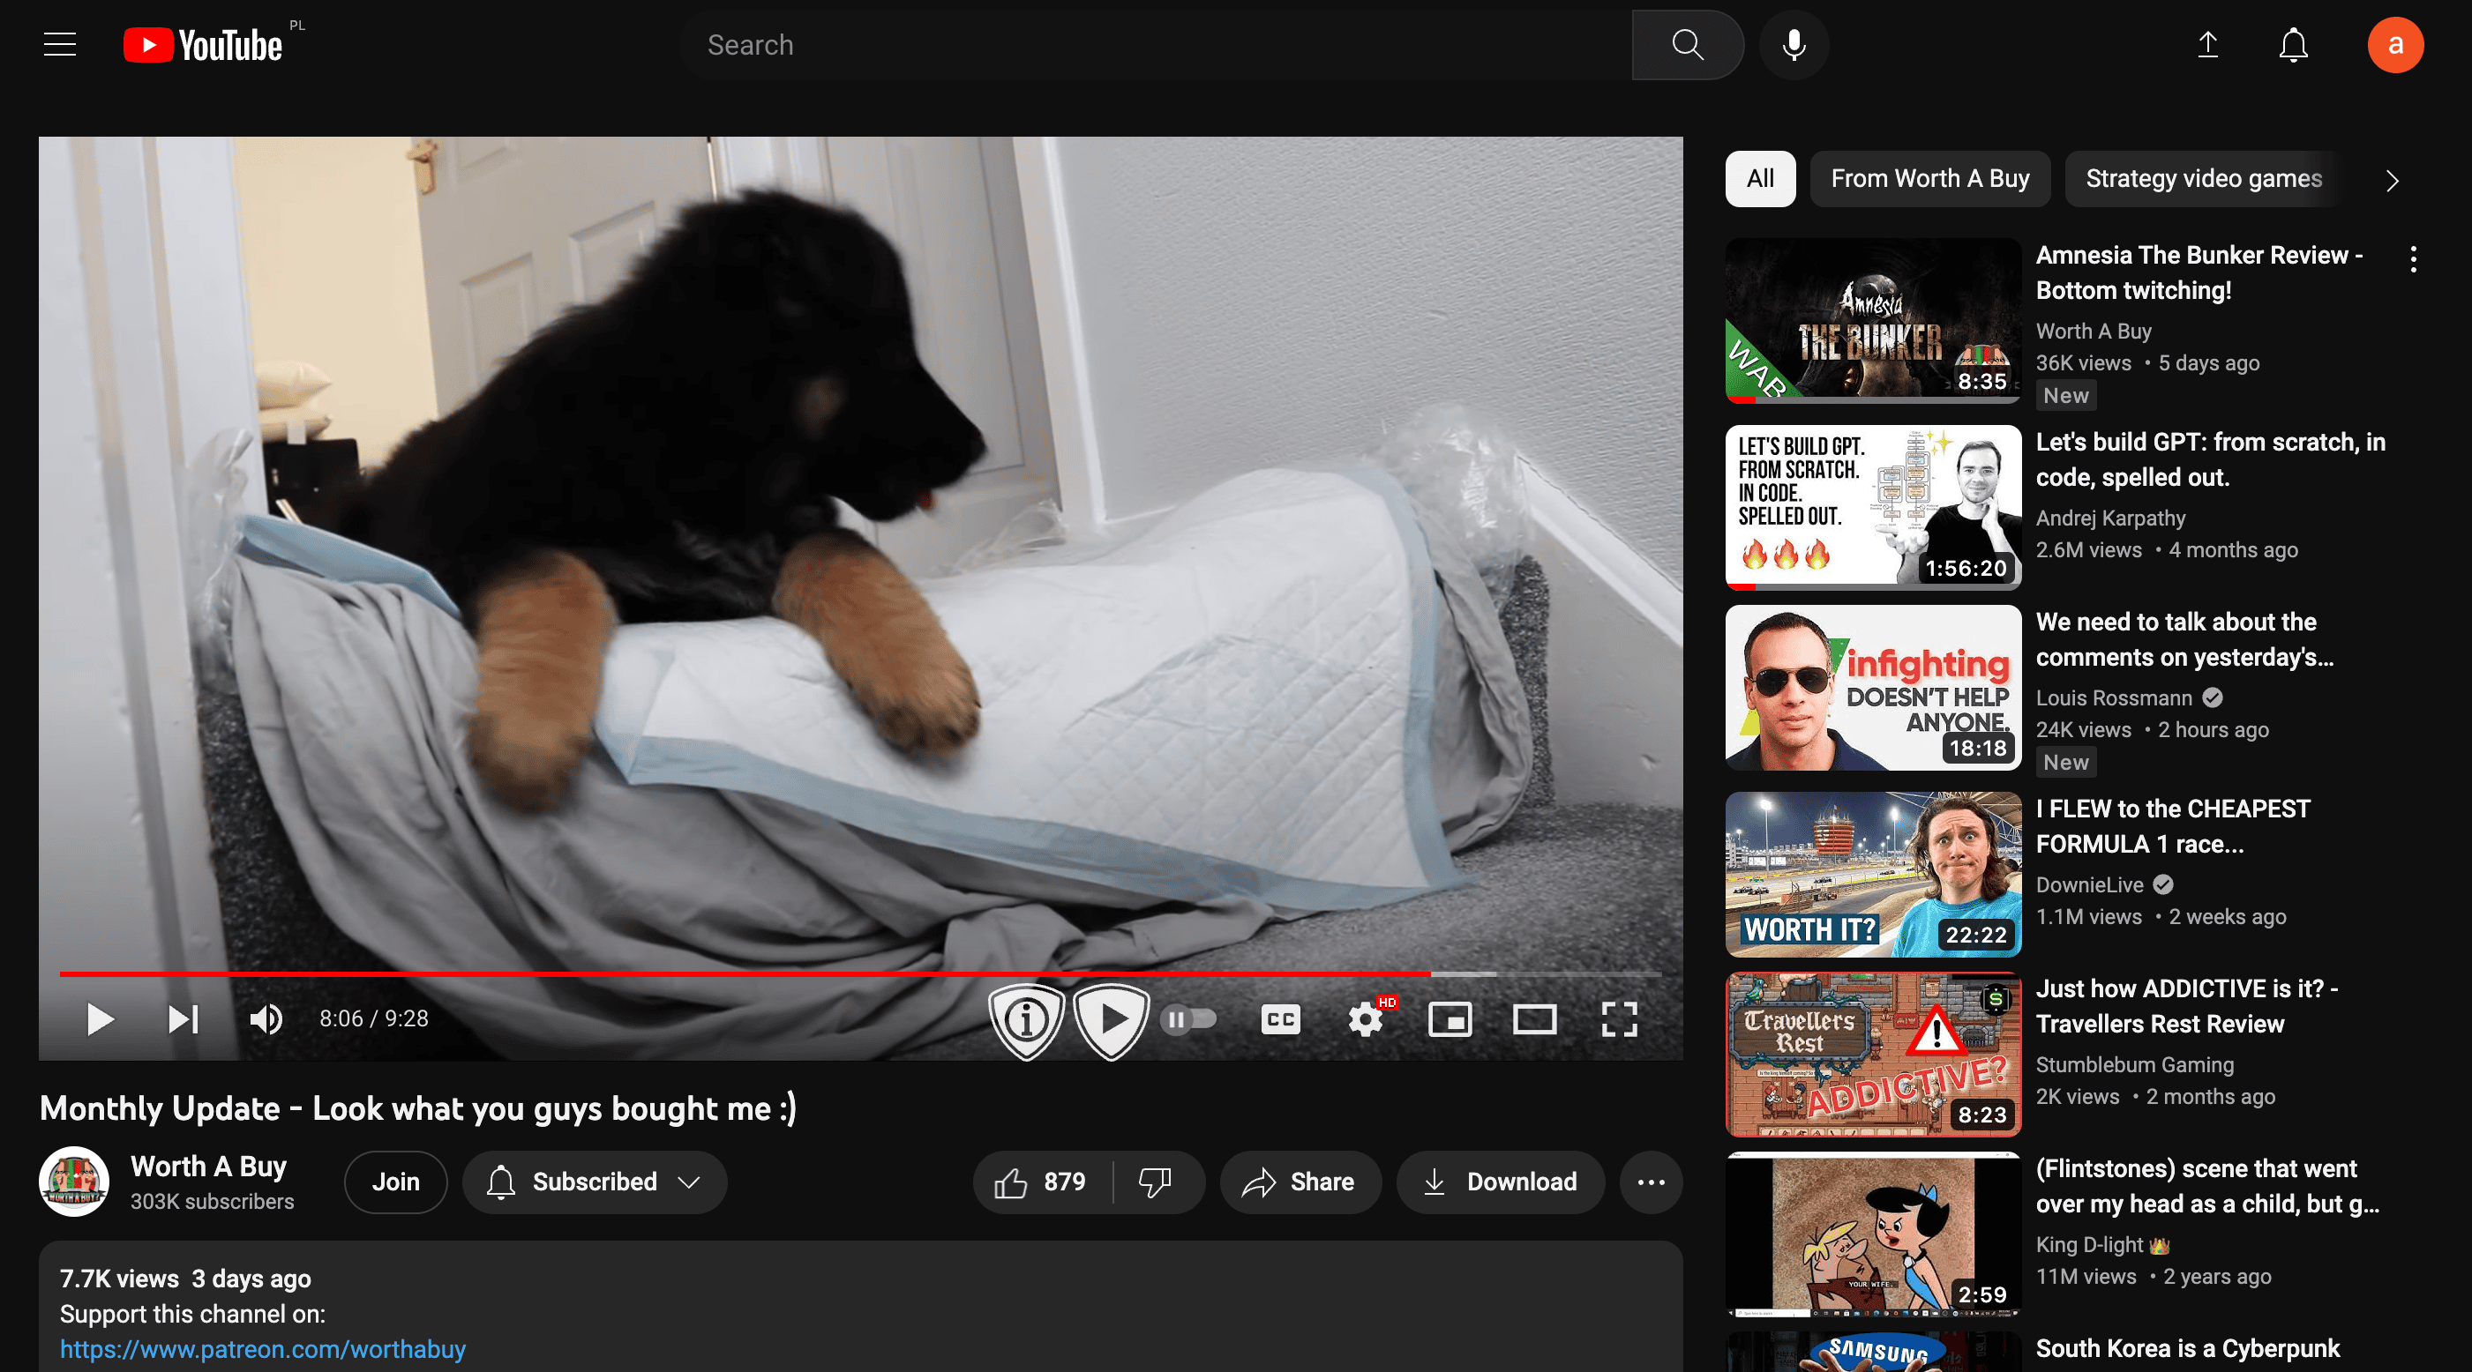
Task: Click '303K subscribers' text
Action: (x=212, y=1202)
